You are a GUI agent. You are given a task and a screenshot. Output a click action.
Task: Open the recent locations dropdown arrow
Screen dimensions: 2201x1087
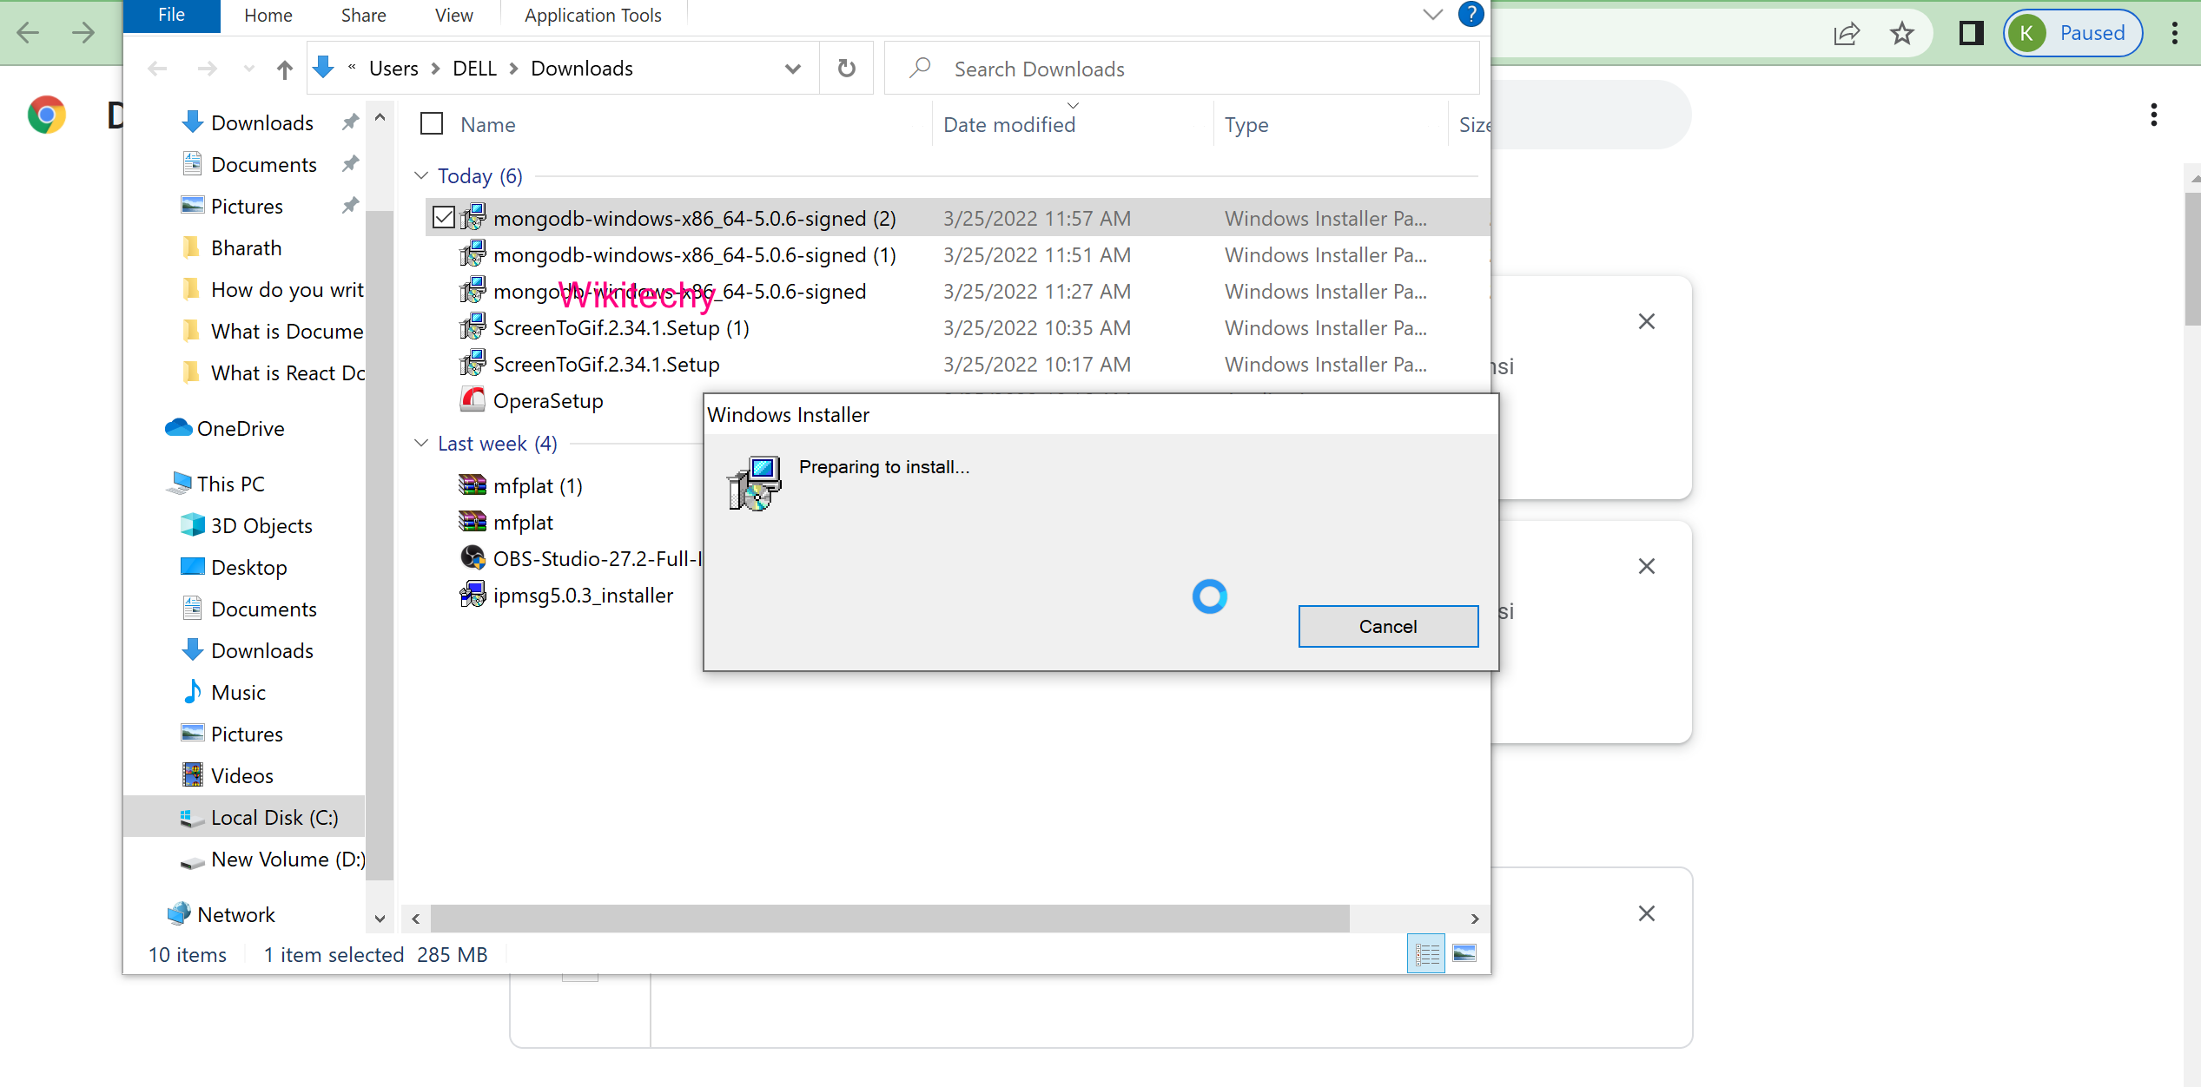click(249, 69)
